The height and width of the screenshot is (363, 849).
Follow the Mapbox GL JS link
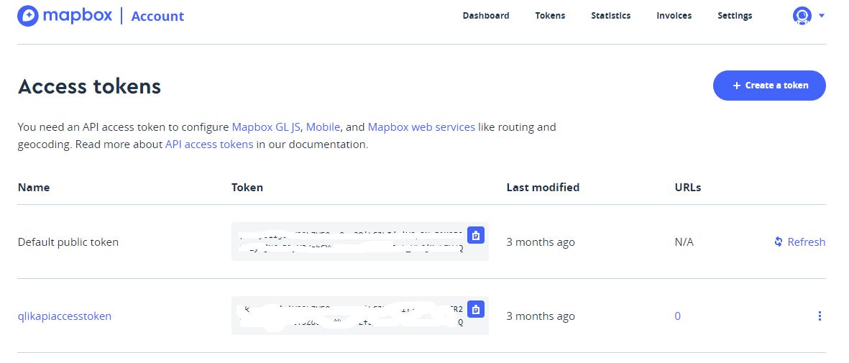pyautogui.click(x=266, y=127)
